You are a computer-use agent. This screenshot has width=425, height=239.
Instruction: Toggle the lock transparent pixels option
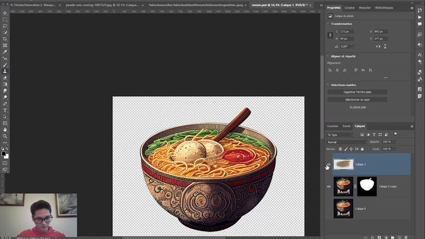pyautogui.click(x=341, y=149)
